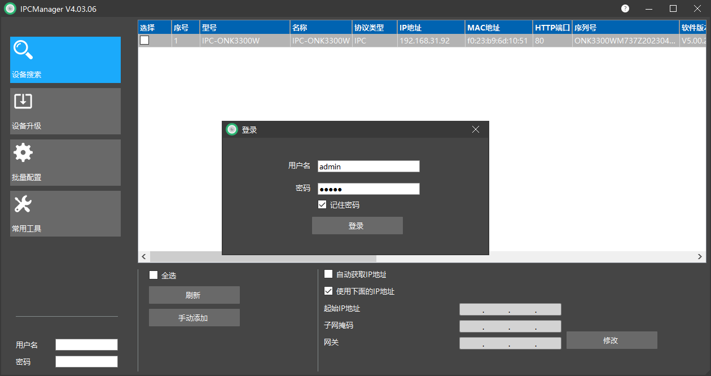711x376 pixels.
Task: Click the 刷新 refresh button
Action: pyautogui.click(x=194, y=295)
